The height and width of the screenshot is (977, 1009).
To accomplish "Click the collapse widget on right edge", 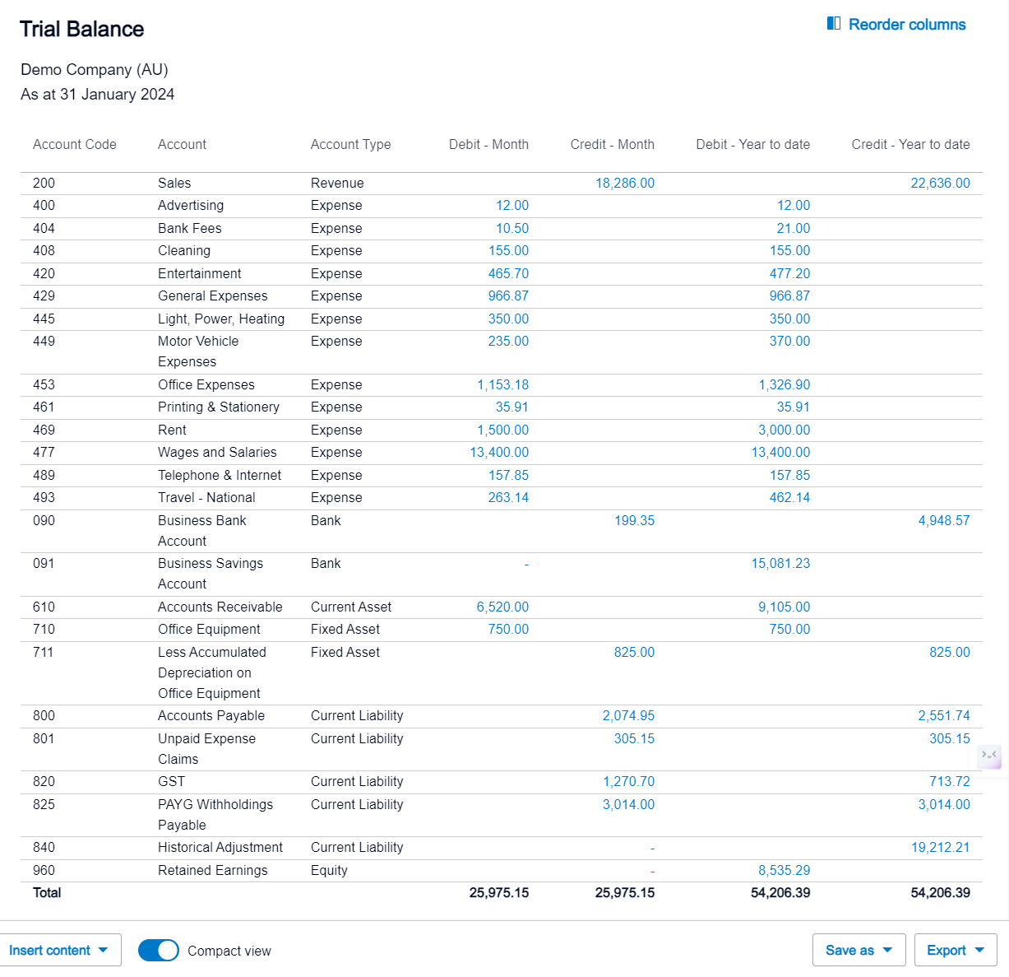I will pyautogui.click(x=989, y=755).
